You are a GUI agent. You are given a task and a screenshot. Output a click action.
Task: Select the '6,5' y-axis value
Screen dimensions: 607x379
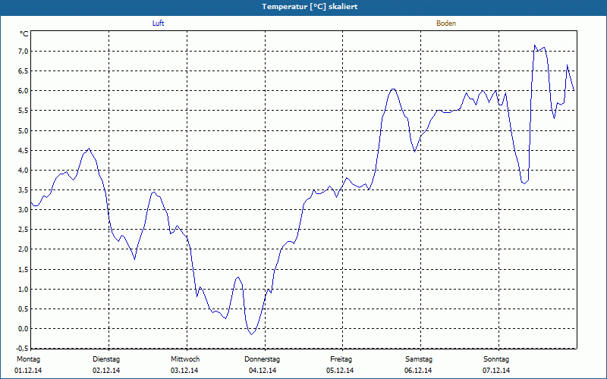click(24, 70)
